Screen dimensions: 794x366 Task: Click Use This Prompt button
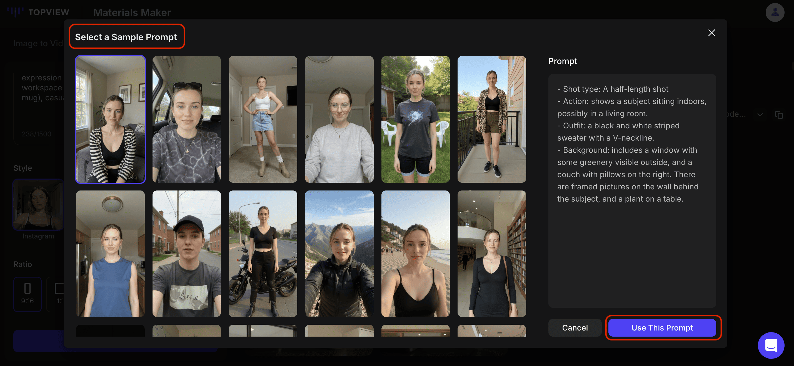(x=662, y=327)
